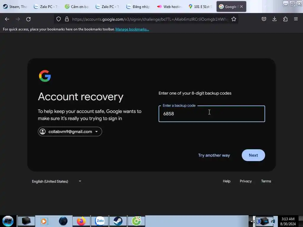View site security via the padlock icon
Screen dimensions: 303x227
click(x=67, y=19)
